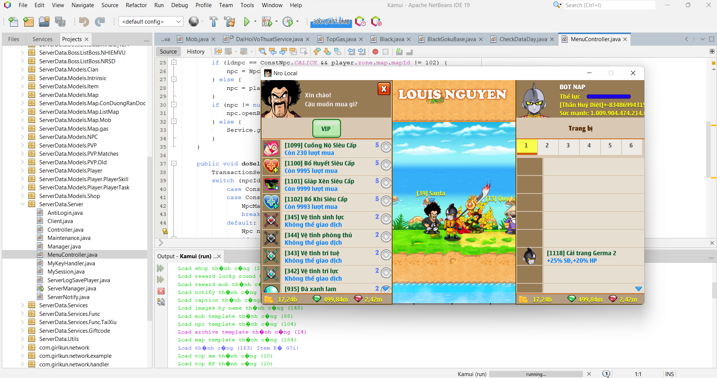Open Controller.java in the project tree
Viewport: 717px width, 378px height.
[65, 230]
